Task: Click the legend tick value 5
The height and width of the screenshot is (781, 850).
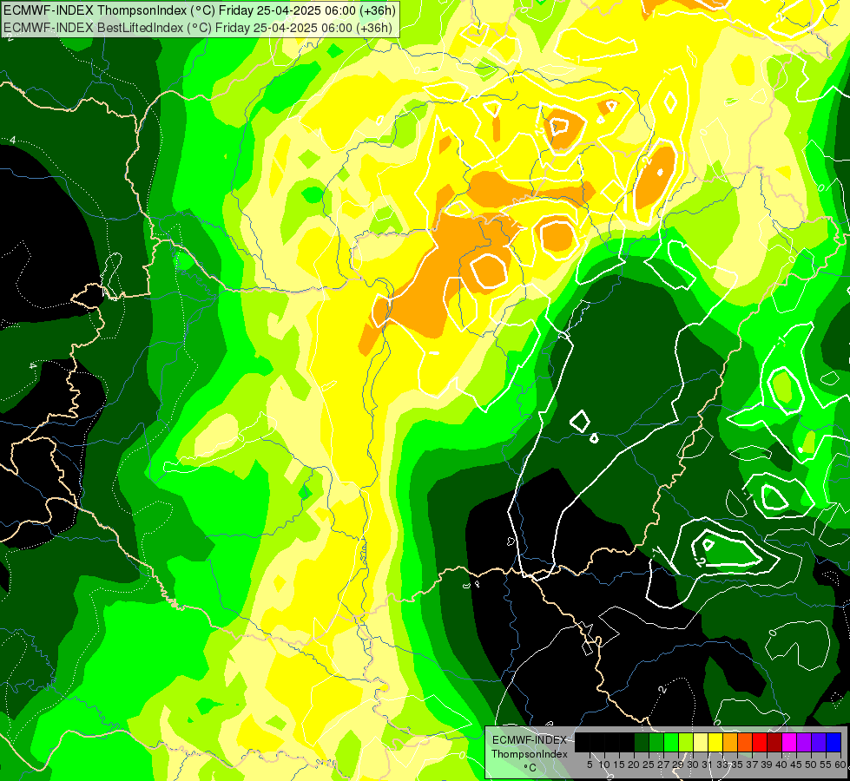Action: coord(590,765)
